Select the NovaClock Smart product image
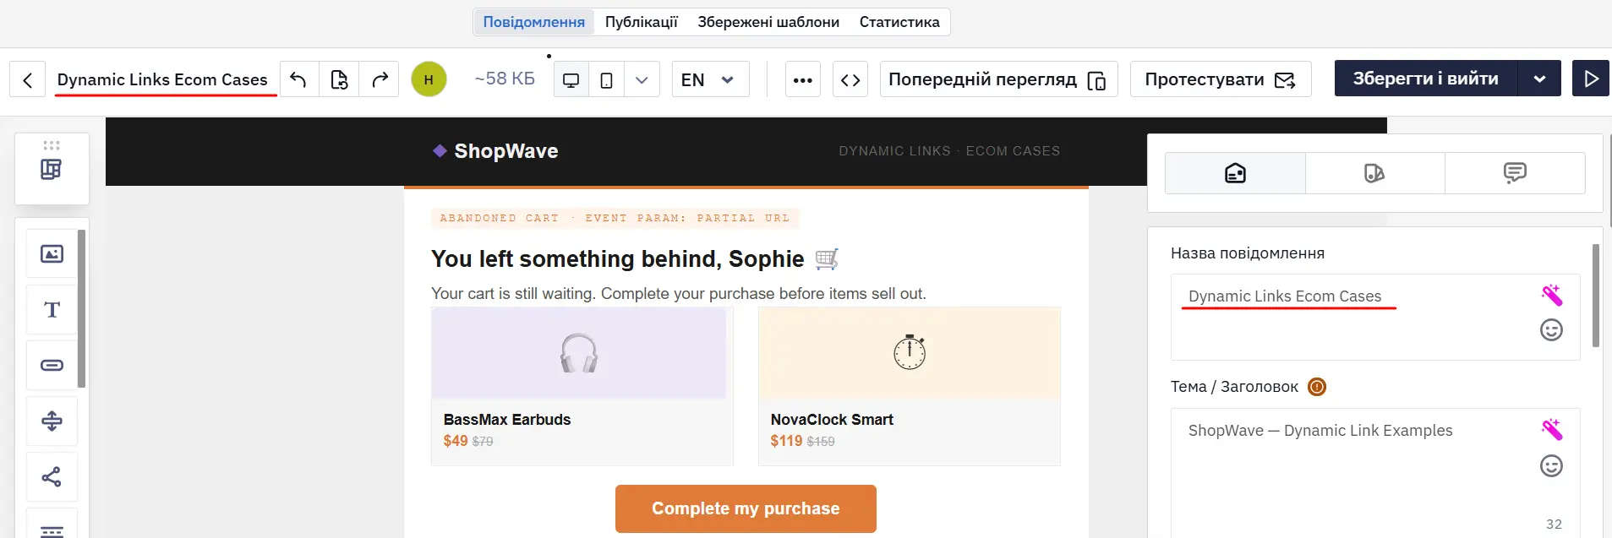The width and height of the screenshot is (1612, 538). click(910, 353)
